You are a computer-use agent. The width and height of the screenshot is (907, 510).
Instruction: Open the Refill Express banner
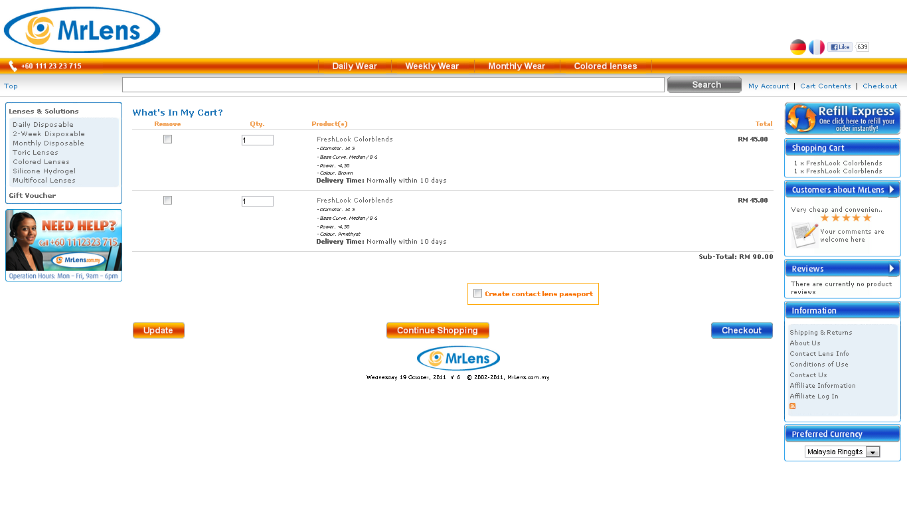843,119
